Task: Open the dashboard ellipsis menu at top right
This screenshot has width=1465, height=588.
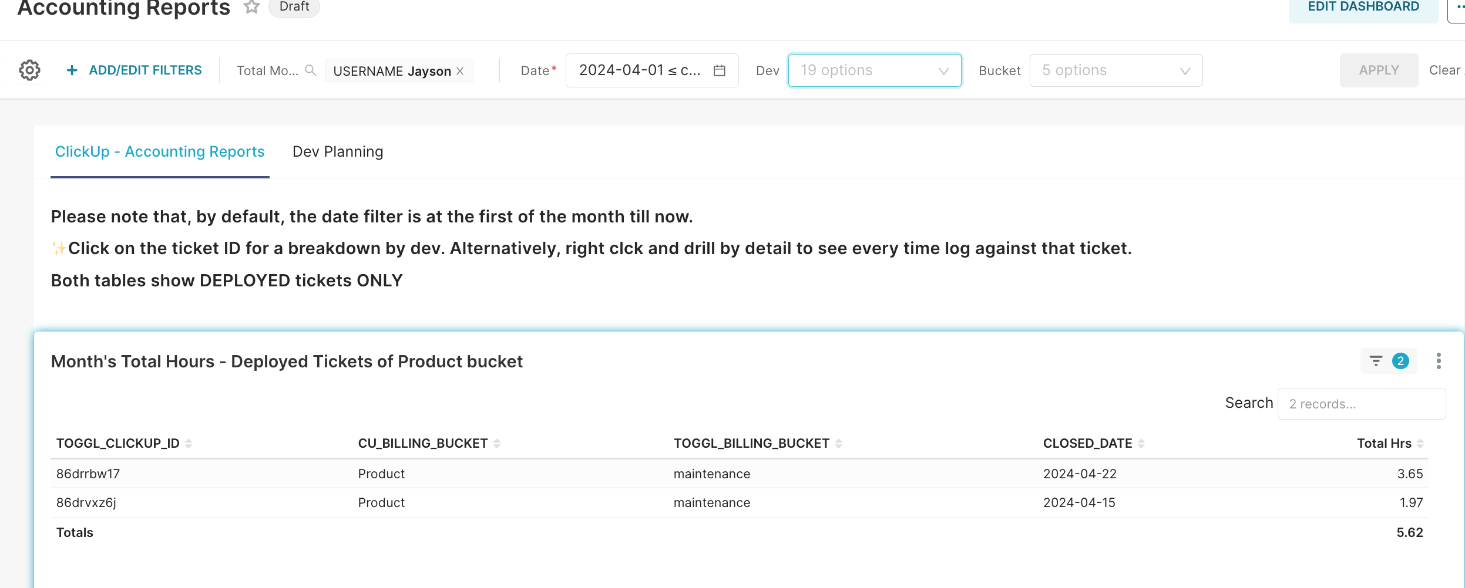Action: [1458, 7]
